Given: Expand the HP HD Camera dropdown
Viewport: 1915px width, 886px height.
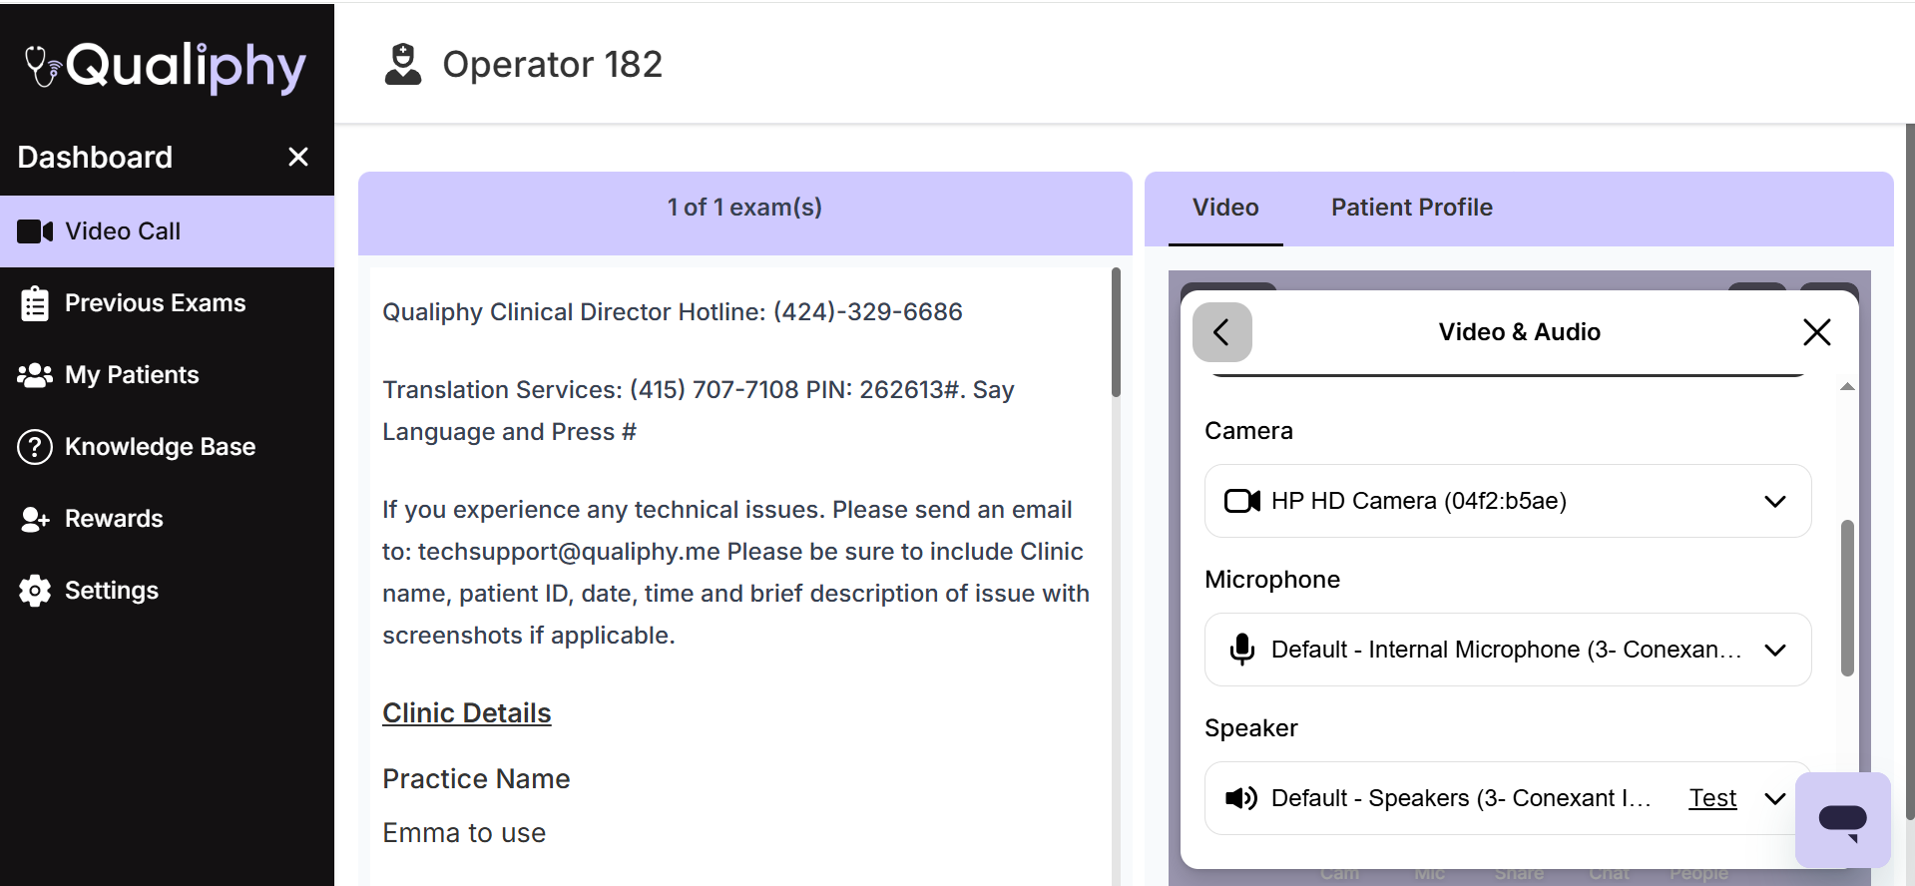Looking at the screenshot, I should (x=1774, y=501).
